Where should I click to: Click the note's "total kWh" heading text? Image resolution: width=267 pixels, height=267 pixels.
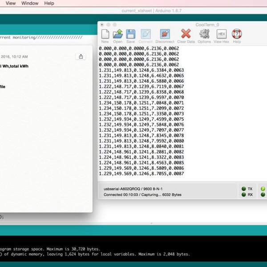16,66
